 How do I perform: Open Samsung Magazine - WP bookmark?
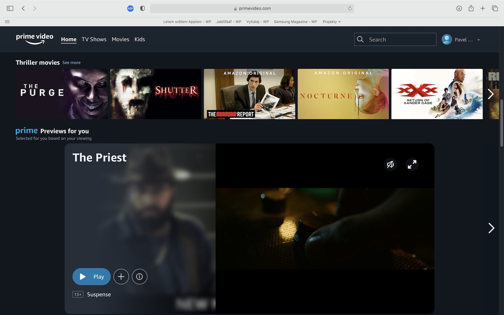click(296, 22)
